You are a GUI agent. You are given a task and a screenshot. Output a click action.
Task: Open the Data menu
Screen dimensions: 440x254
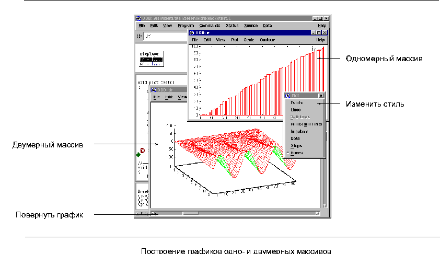[268, 26]
